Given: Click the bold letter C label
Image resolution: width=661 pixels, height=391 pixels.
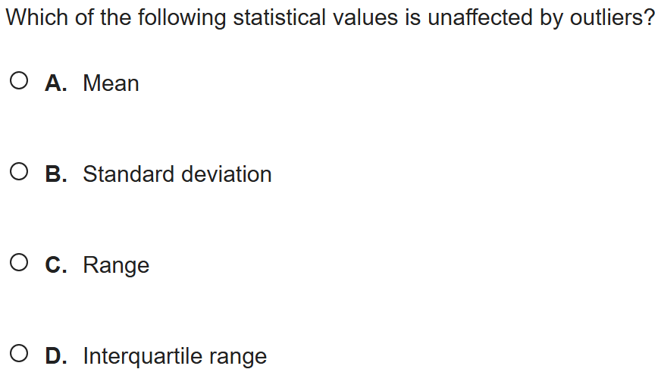Looking at the screenshot, I should pos(55,264).
